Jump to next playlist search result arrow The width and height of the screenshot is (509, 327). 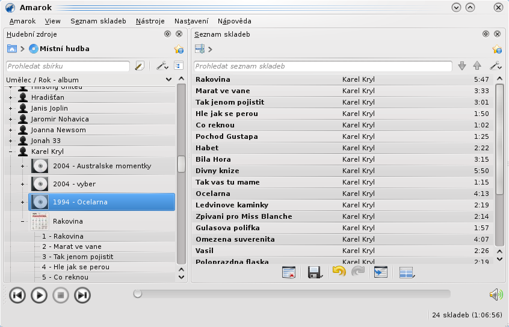coord(462,66)
